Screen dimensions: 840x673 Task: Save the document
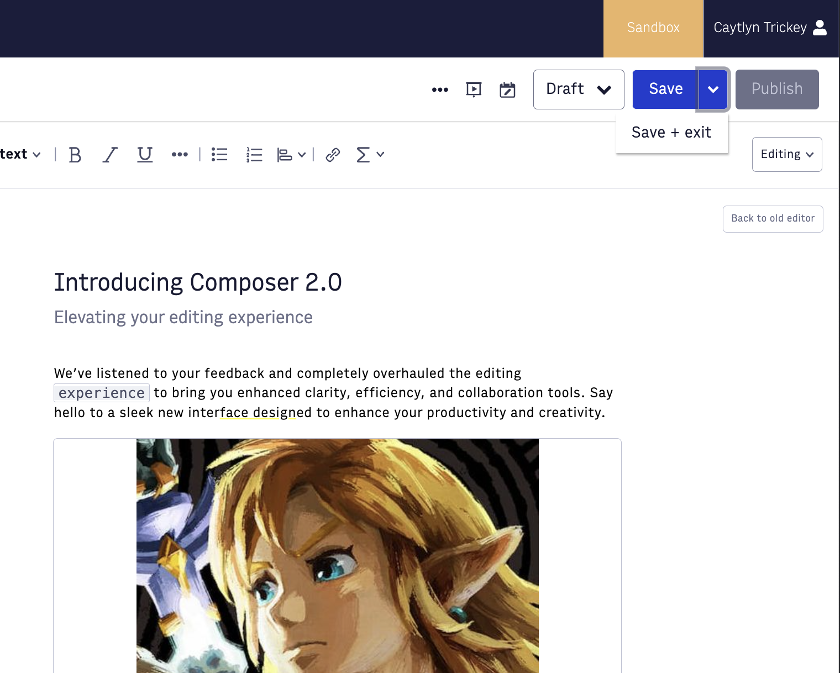pos(665,90)
